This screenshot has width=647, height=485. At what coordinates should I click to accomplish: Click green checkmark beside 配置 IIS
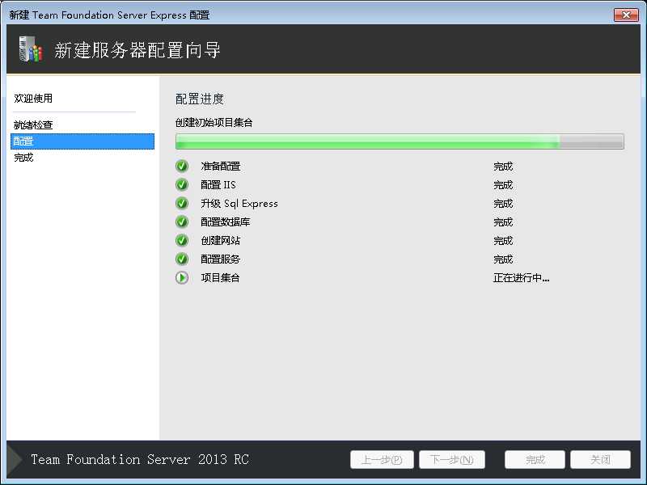(x=182, y=185)
